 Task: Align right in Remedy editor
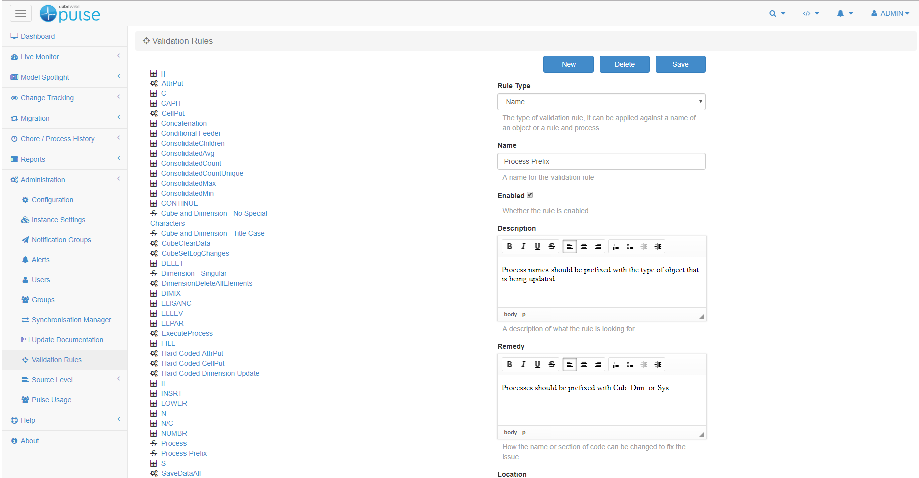click(x=598, y=364)
